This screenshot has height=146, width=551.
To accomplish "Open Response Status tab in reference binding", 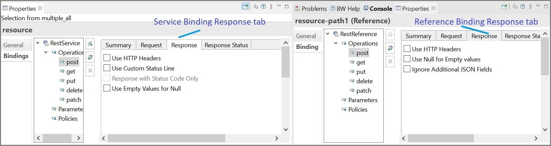I will click(x=521, y=36).
